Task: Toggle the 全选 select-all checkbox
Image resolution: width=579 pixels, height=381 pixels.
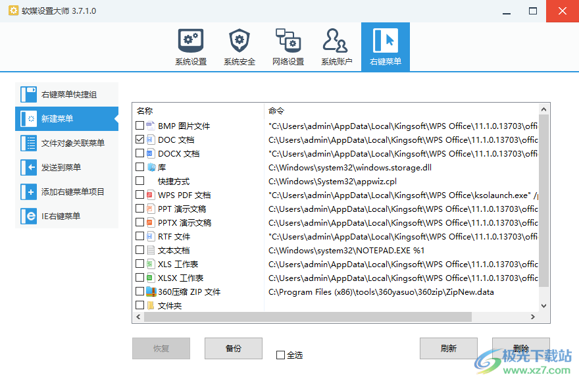Action: [x=281, y=355]
